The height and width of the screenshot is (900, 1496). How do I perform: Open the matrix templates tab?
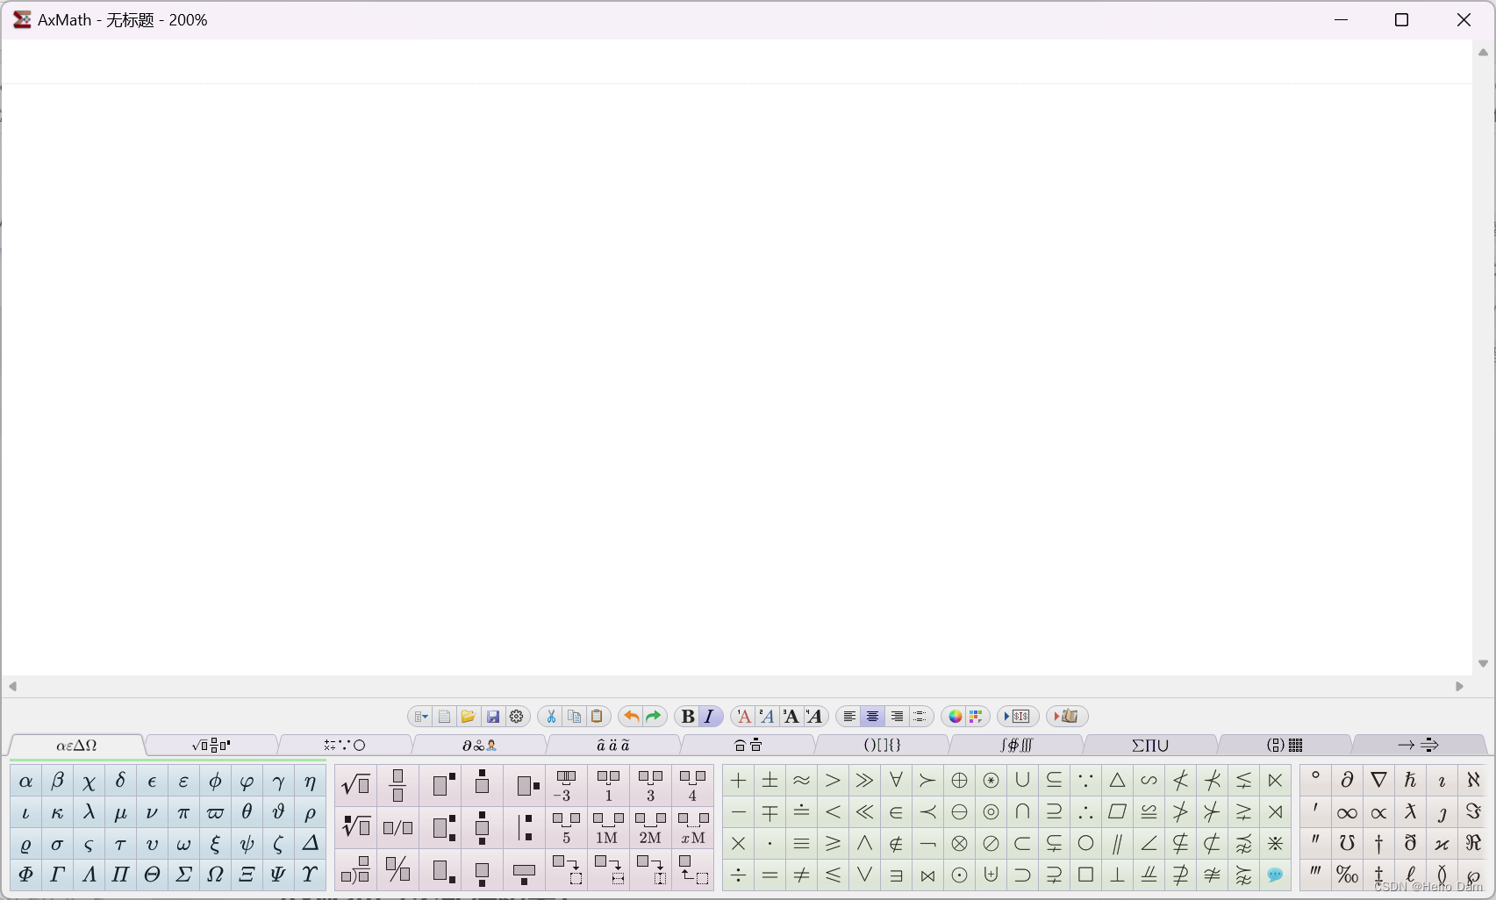tap(1285, 746)
